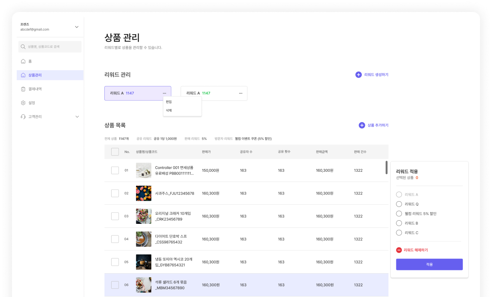Check the box for row 03 오리지널 크래커

pos(115,216)
